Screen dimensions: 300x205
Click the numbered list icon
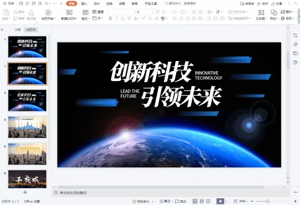[x=182, y=12]
